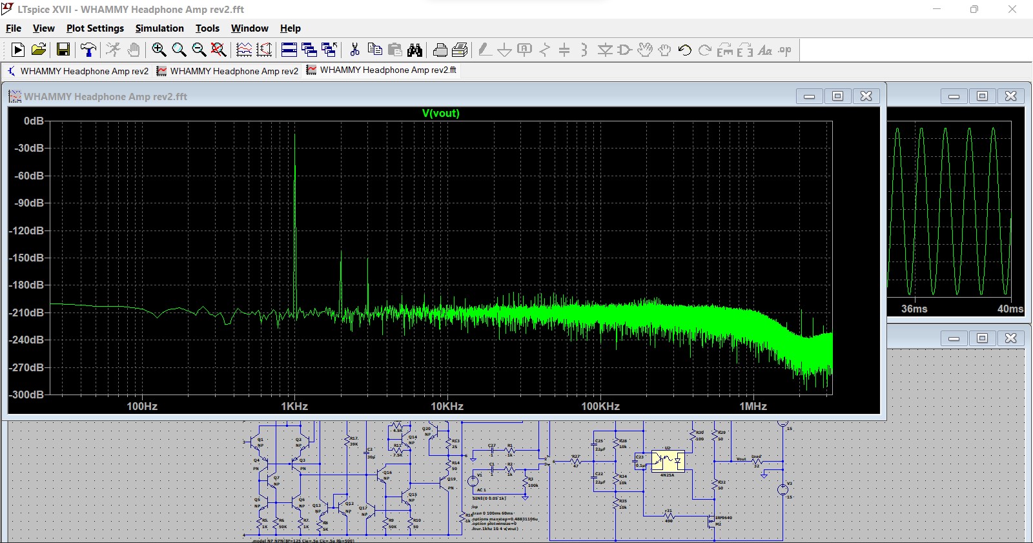Maximize the waveform window behind FFT

coord(982,96)
